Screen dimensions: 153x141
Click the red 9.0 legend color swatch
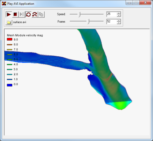[x=10, y=39]
